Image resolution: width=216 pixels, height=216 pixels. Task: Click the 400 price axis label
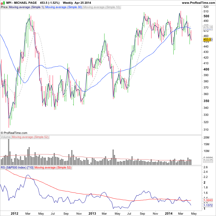pyautogui.click(x=206, y=69)
